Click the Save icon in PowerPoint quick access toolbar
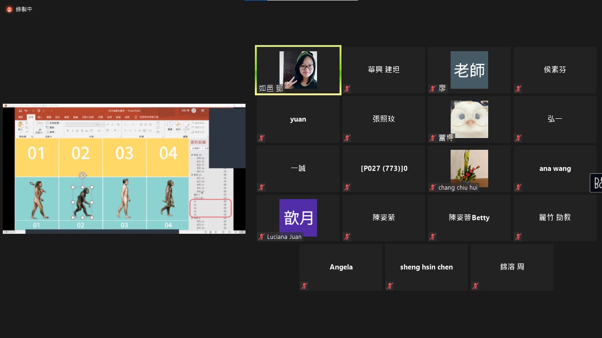602x338 pixels. pos(20,111)
